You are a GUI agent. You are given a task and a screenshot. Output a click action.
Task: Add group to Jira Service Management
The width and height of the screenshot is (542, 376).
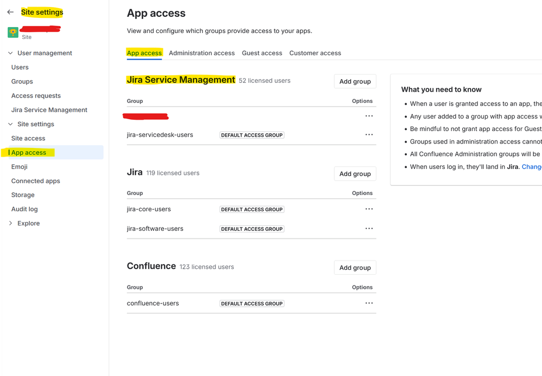[355, 81]
